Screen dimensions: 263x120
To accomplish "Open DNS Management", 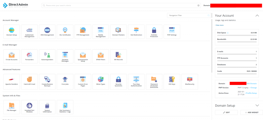I will (x=47, y=32).
